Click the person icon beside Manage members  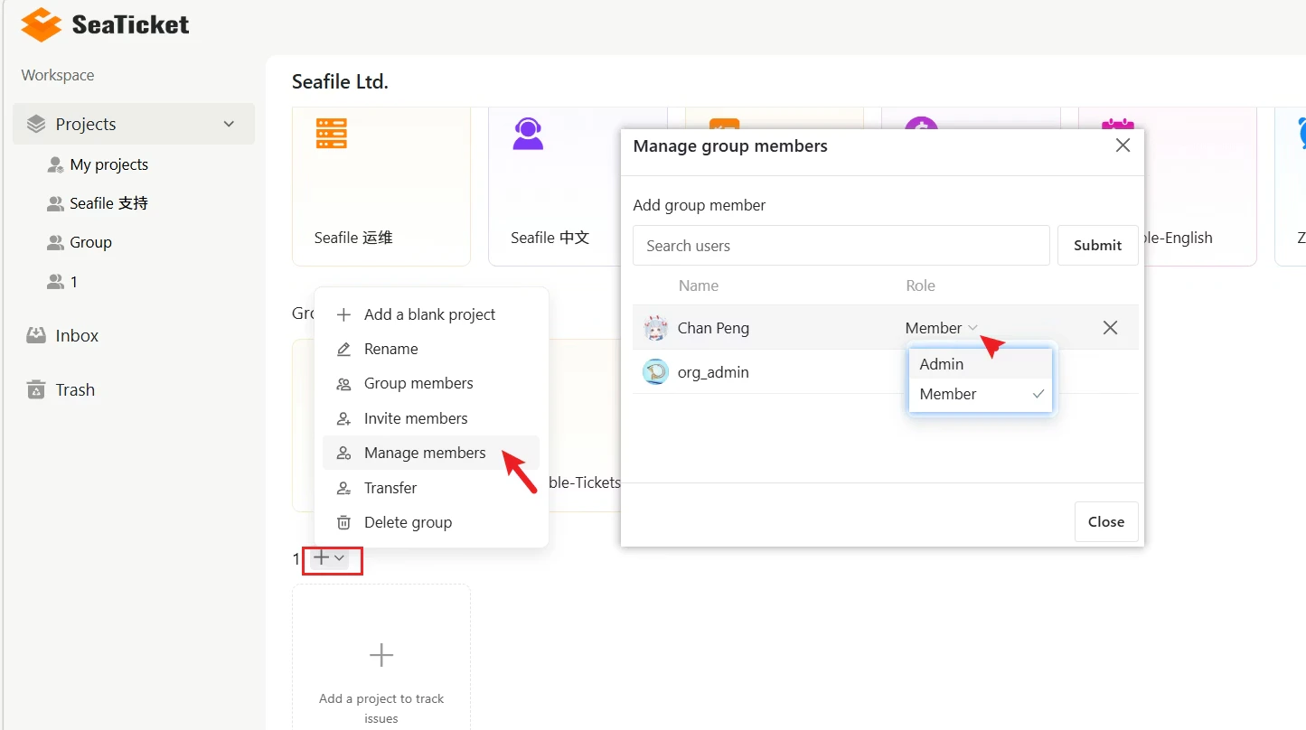coord(343,453)
